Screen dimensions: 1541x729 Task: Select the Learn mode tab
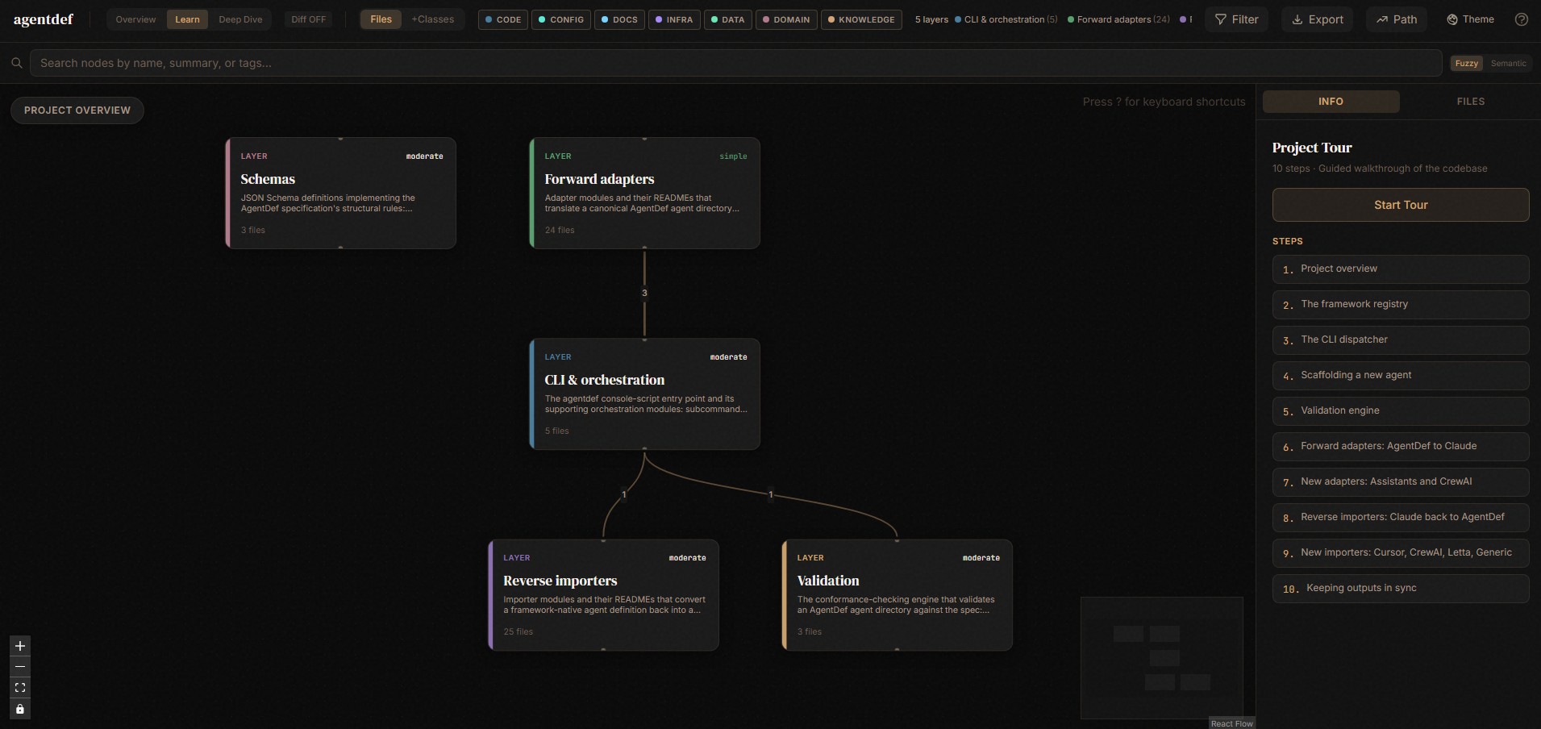point(187,19)
